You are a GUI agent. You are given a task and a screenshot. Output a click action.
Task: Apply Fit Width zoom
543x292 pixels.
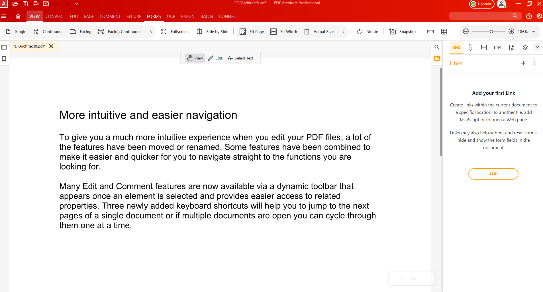coord(284,32)
